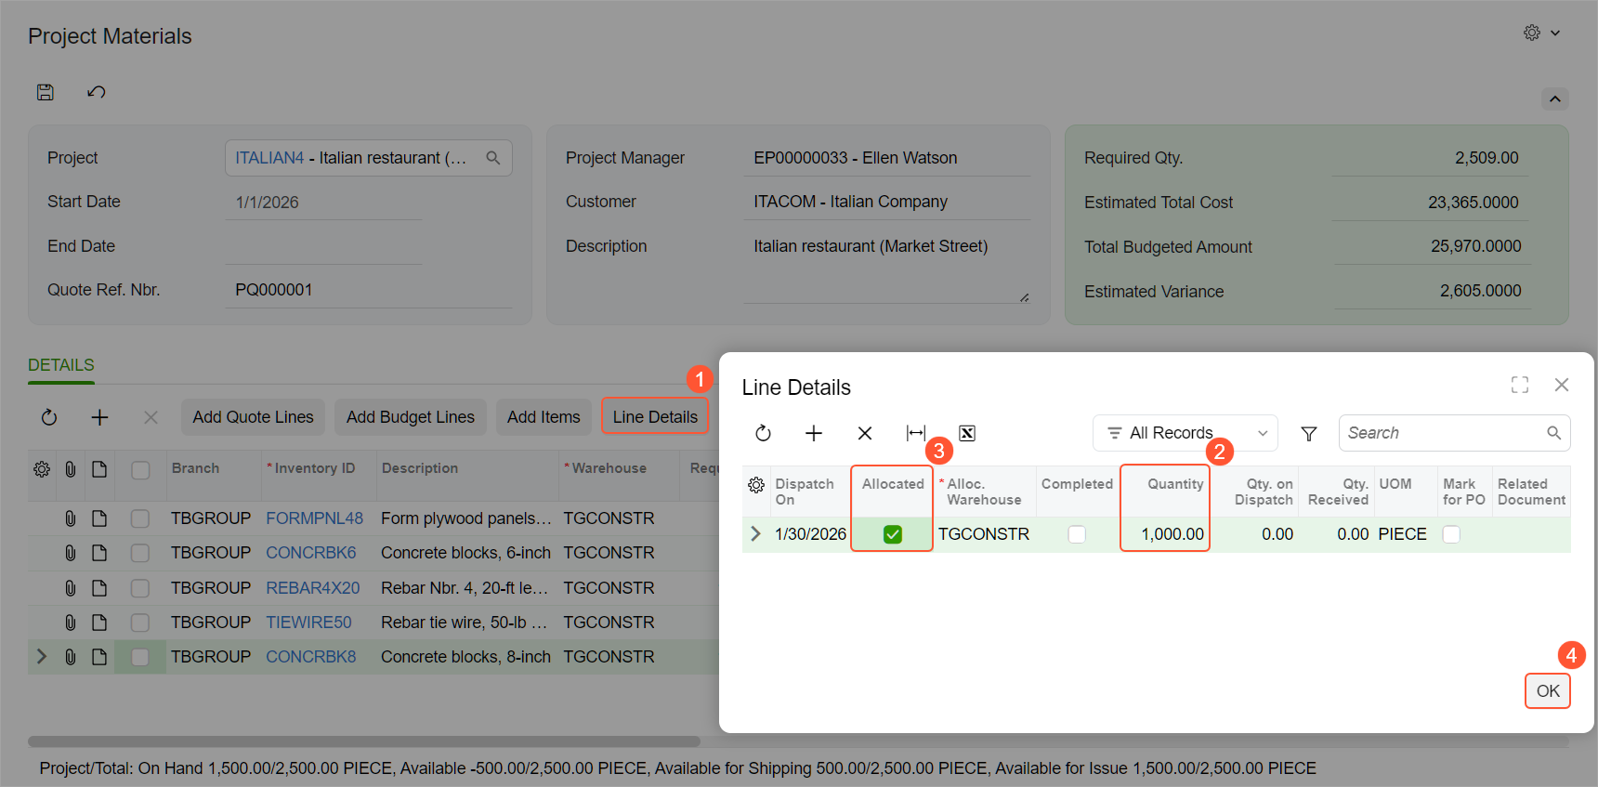Sort by Inventory ID column header

(315, 468)
